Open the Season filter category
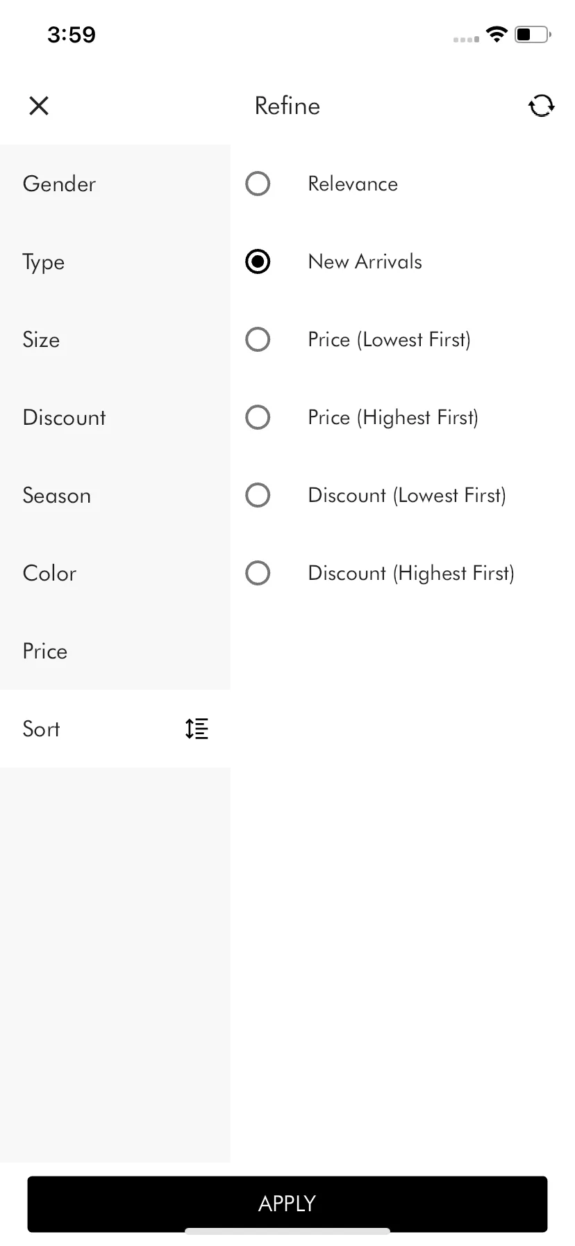The height and width of the screenshot is (1246, 575). [115, 495]
